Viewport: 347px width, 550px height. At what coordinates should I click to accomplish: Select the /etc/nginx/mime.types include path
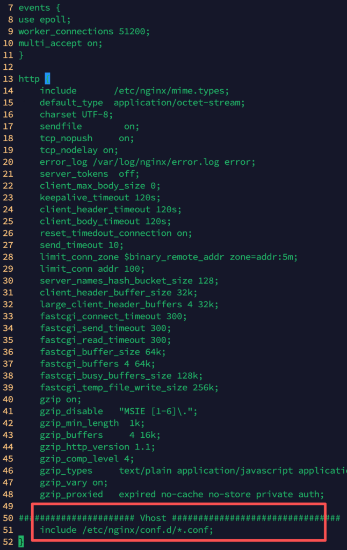(171, 91)
